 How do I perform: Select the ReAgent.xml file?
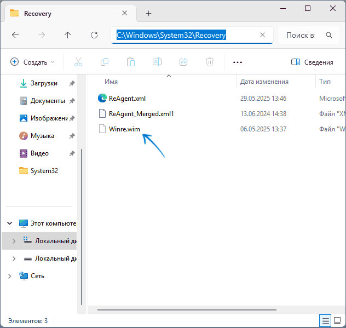pyautogui.click(x=127, y=99)
